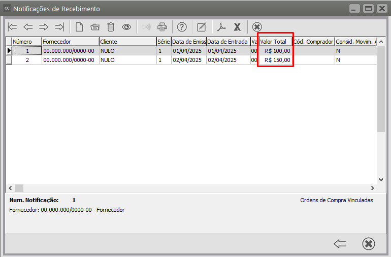Jump to last record arrow in toolbar
Screen dimensions: 391x257
(59, 27)
